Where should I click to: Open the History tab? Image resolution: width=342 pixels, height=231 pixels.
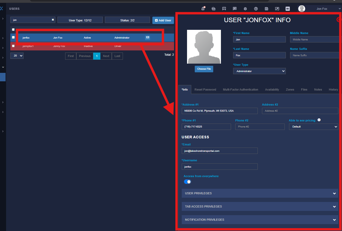point(333,89)
